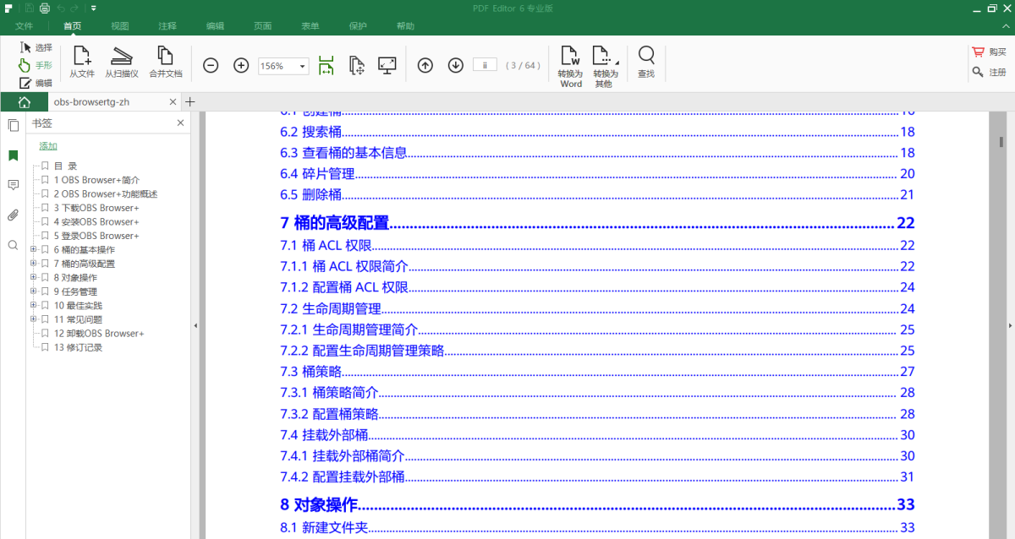This screenshot has width=1015, height=539.
Task: Open the 保护 ribbon tab
Action: (358, 25)
